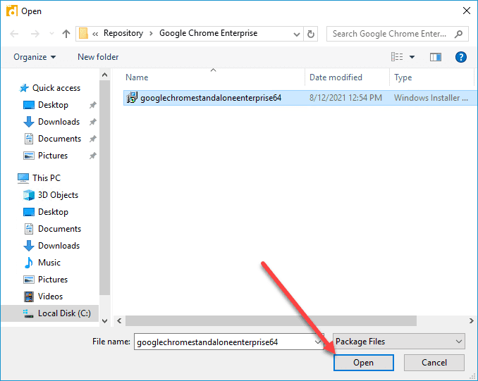Viewport: 478px width, 381px height.
Task: Open Downloads under Quick access
Action: tap(51, 122)
